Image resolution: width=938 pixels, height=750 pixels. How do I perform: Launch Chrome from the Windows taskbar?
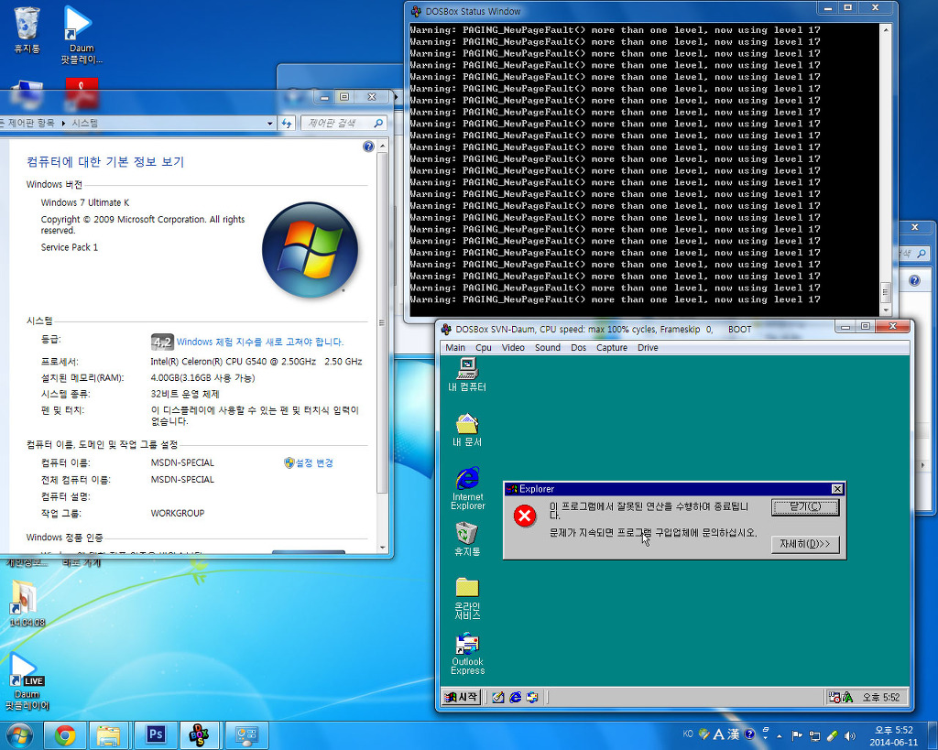coord(64,734)
